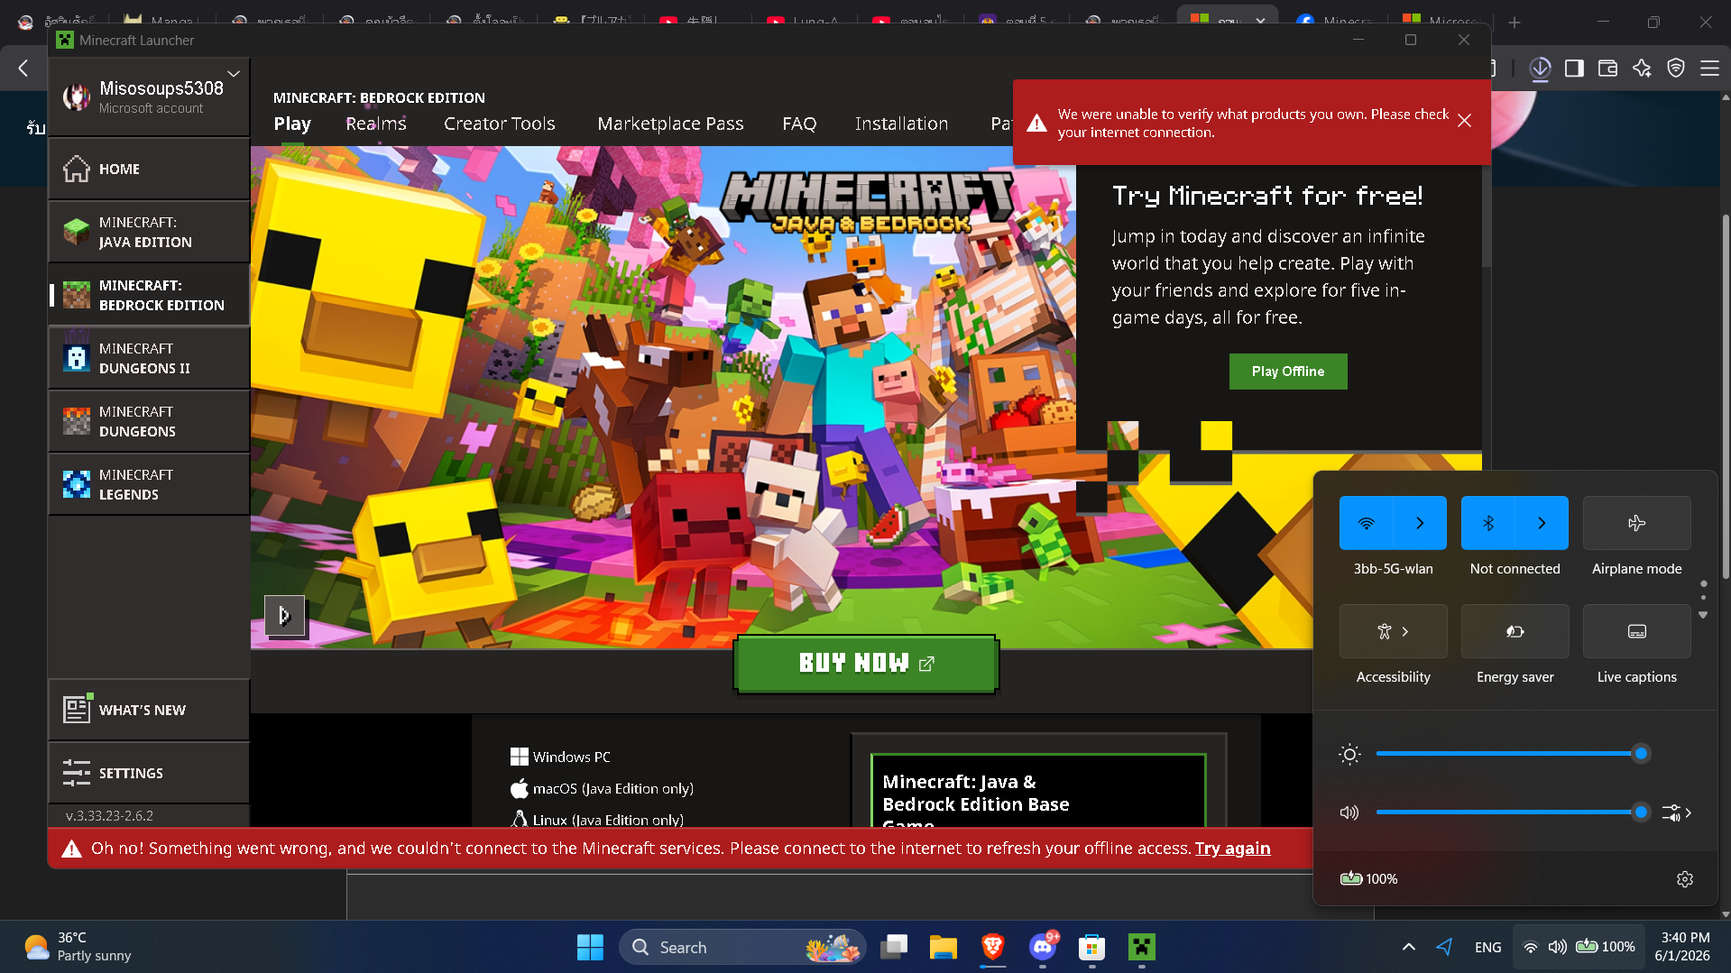1731x973 pixels.
Task: Click the battery 100% indicator in quick settings
Action: (1368, 879)
